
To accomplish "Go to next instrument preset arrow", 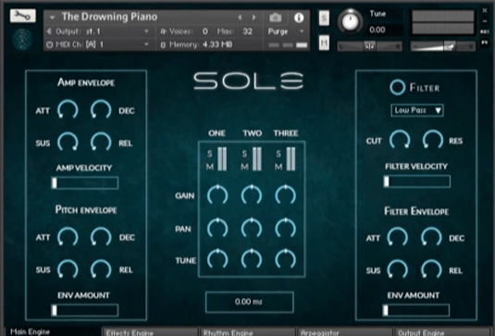I will coord(254,18).
